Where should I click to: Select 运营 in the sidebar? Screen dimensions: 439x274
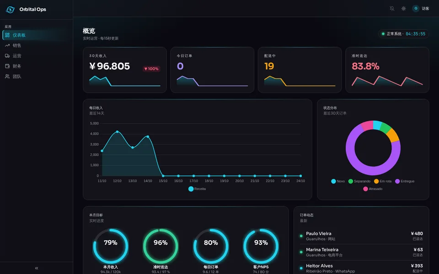click(37, 56)
